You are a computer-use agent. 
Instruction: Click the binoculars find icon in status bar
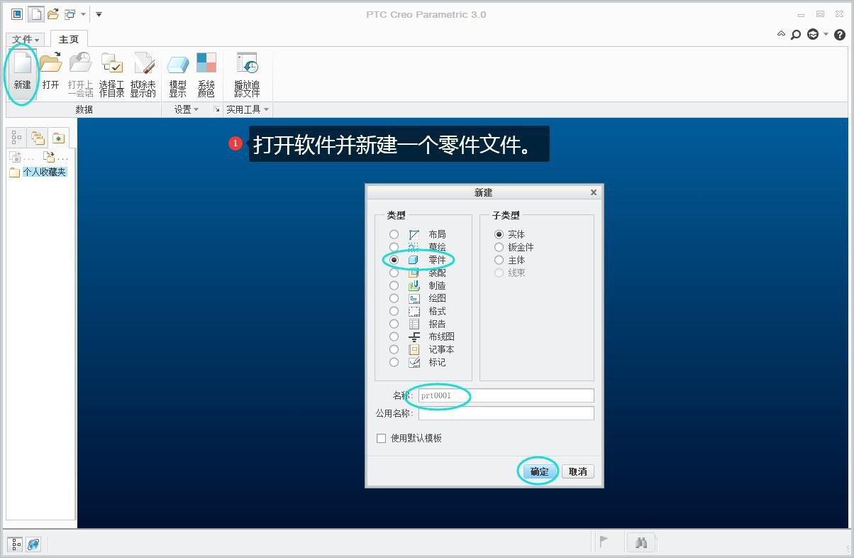coord(641,542)
